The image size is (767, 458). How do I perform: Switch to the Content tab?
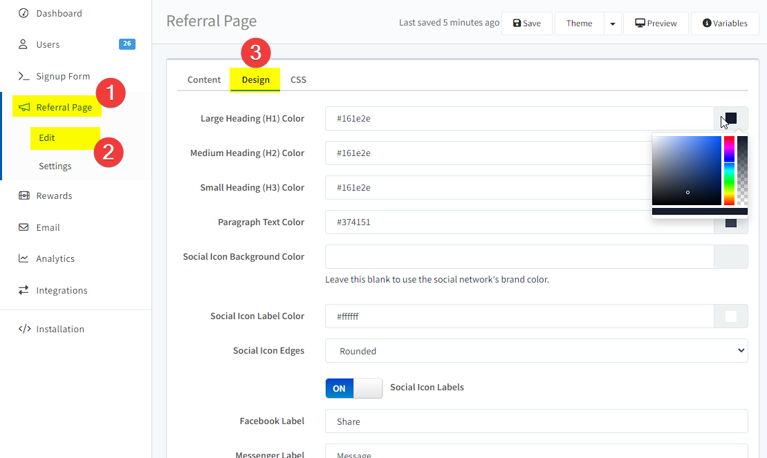click(x=203, y=79)
